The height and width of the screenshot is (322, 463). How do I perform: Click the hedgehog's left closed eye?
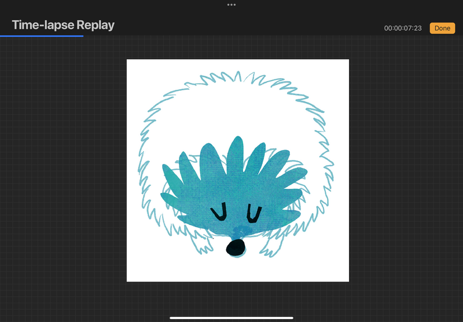tap(218, 213)
